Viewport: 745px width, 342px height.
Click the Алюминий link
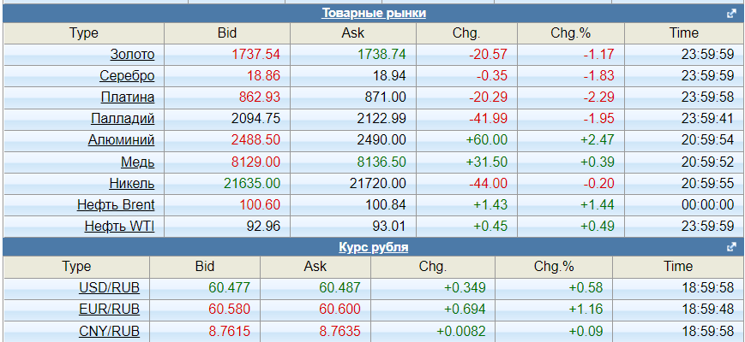point(121,139)
